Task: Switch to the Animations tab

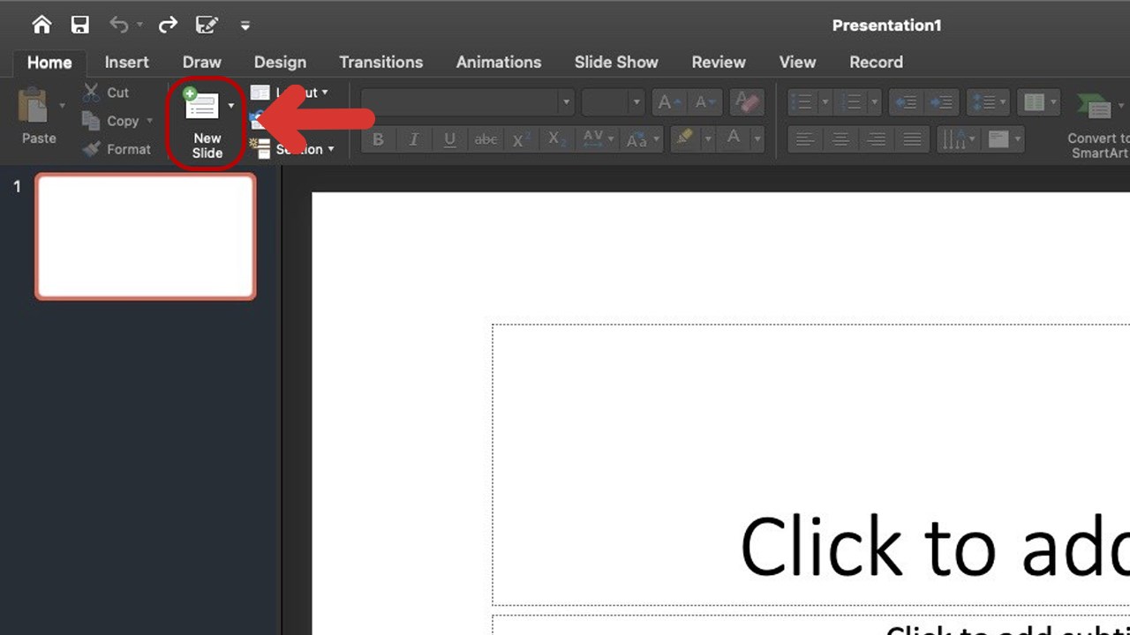Action: coord(498,62)
